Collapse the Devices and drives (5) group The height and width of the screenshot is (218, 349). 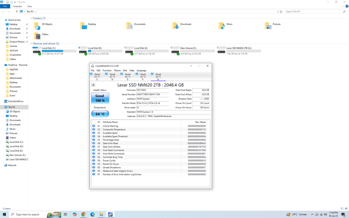pyautogui.click(x=31, y=44)
